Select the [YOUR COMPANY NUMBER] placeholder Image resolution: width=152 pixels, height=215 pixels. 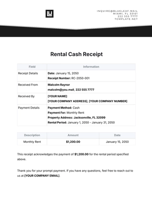108,101
